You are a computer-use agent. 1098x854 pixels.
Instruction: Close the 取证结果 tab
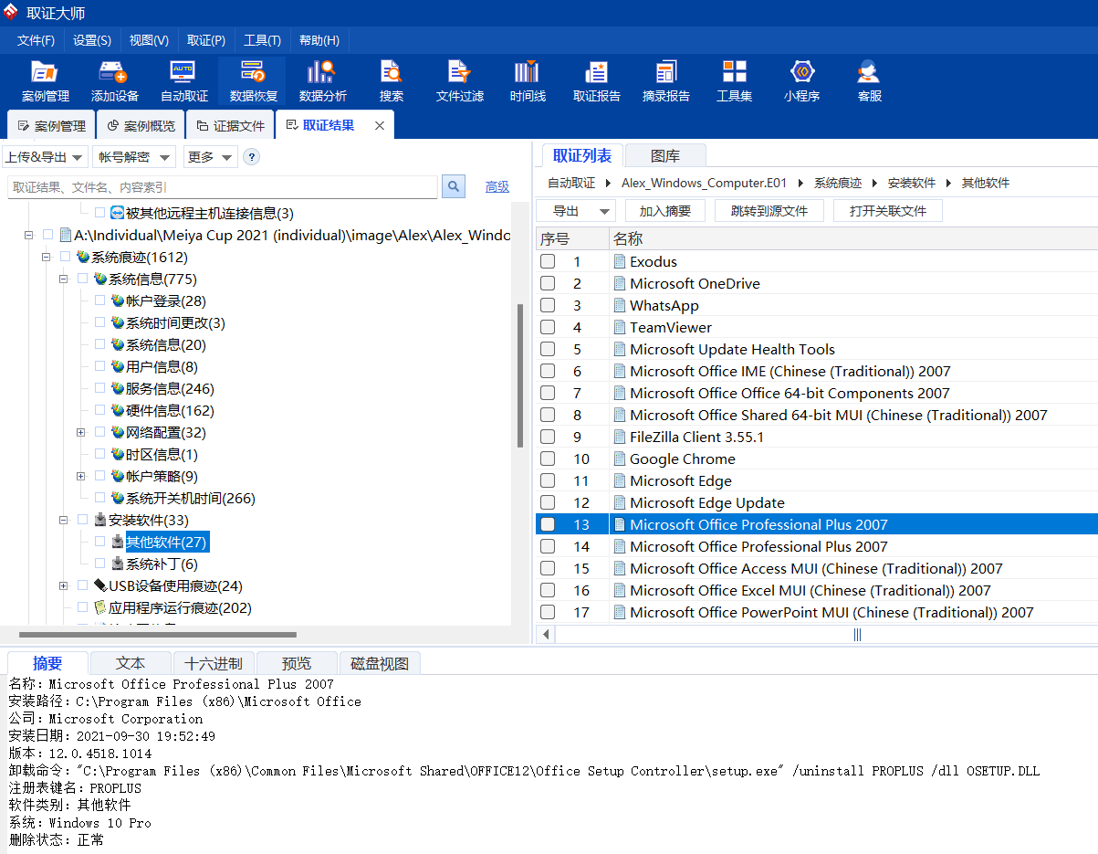pyautogui.click(x=380, y=126)
